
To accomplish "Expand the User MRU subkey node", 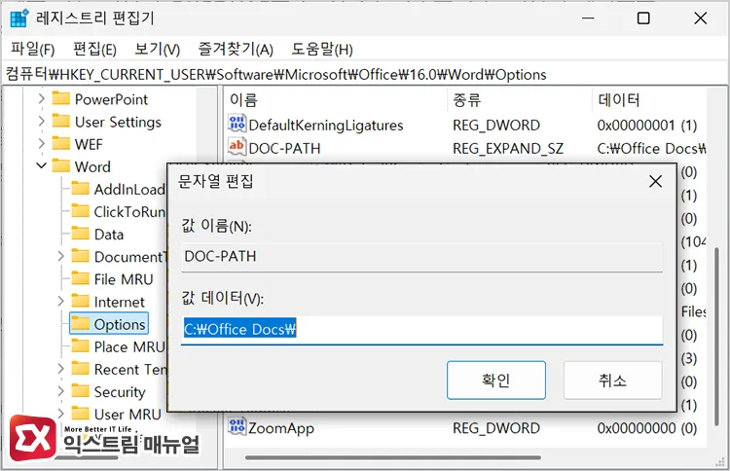I will pos(60,414).
